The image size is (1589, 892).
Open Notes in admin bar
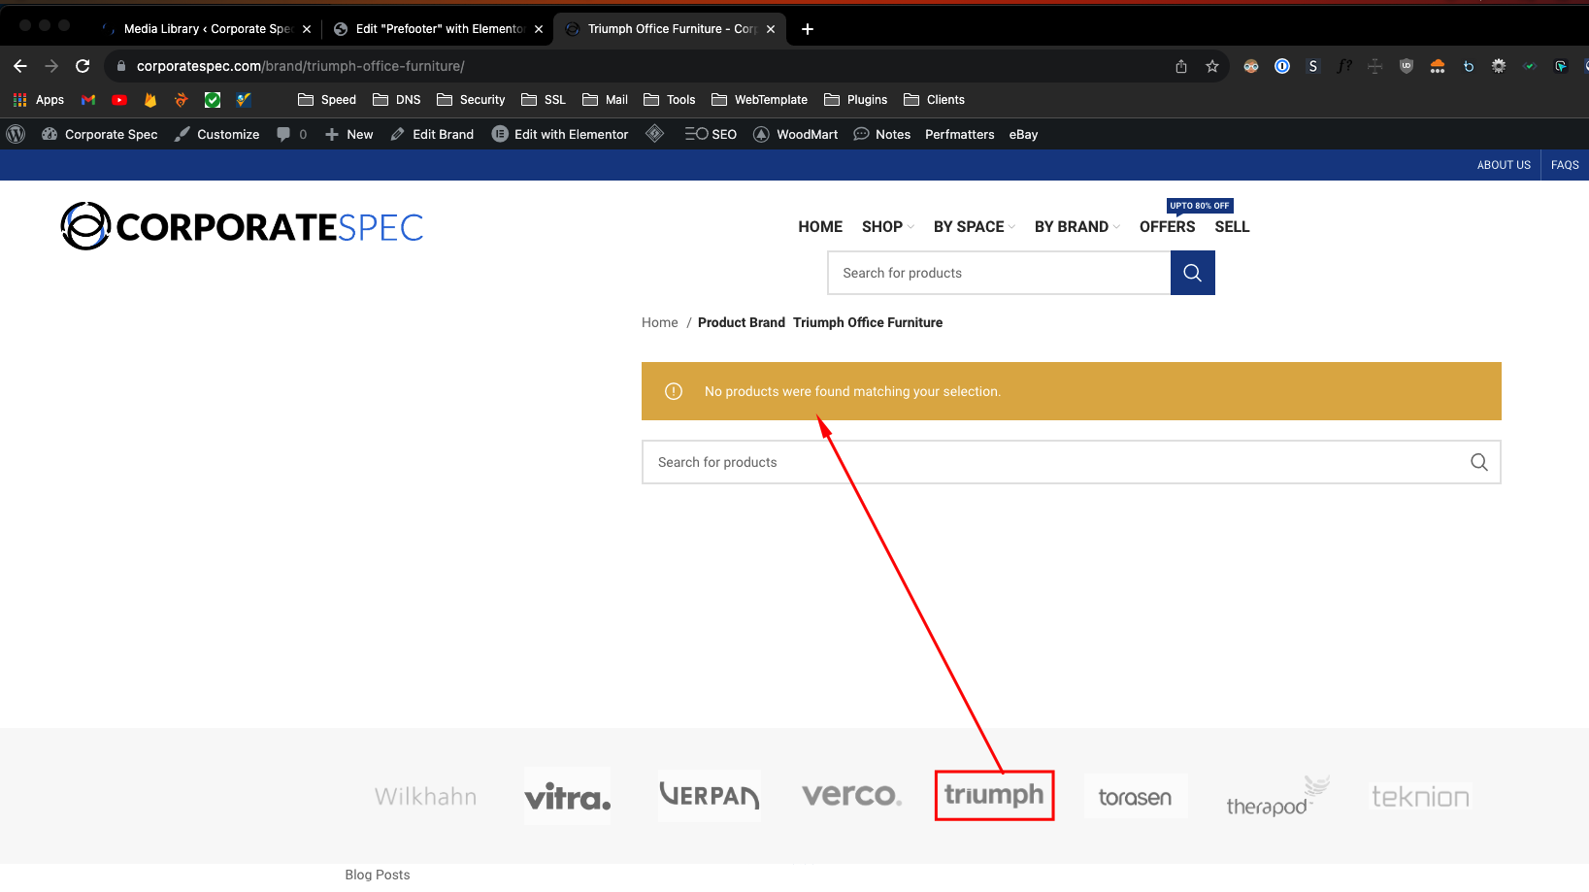click(881, 134)
